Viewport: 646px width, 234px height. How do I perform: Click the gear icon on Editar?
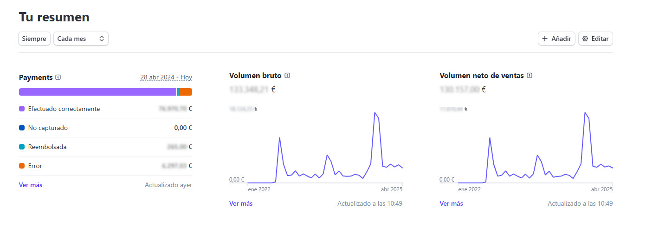click(x=585, y=39)
